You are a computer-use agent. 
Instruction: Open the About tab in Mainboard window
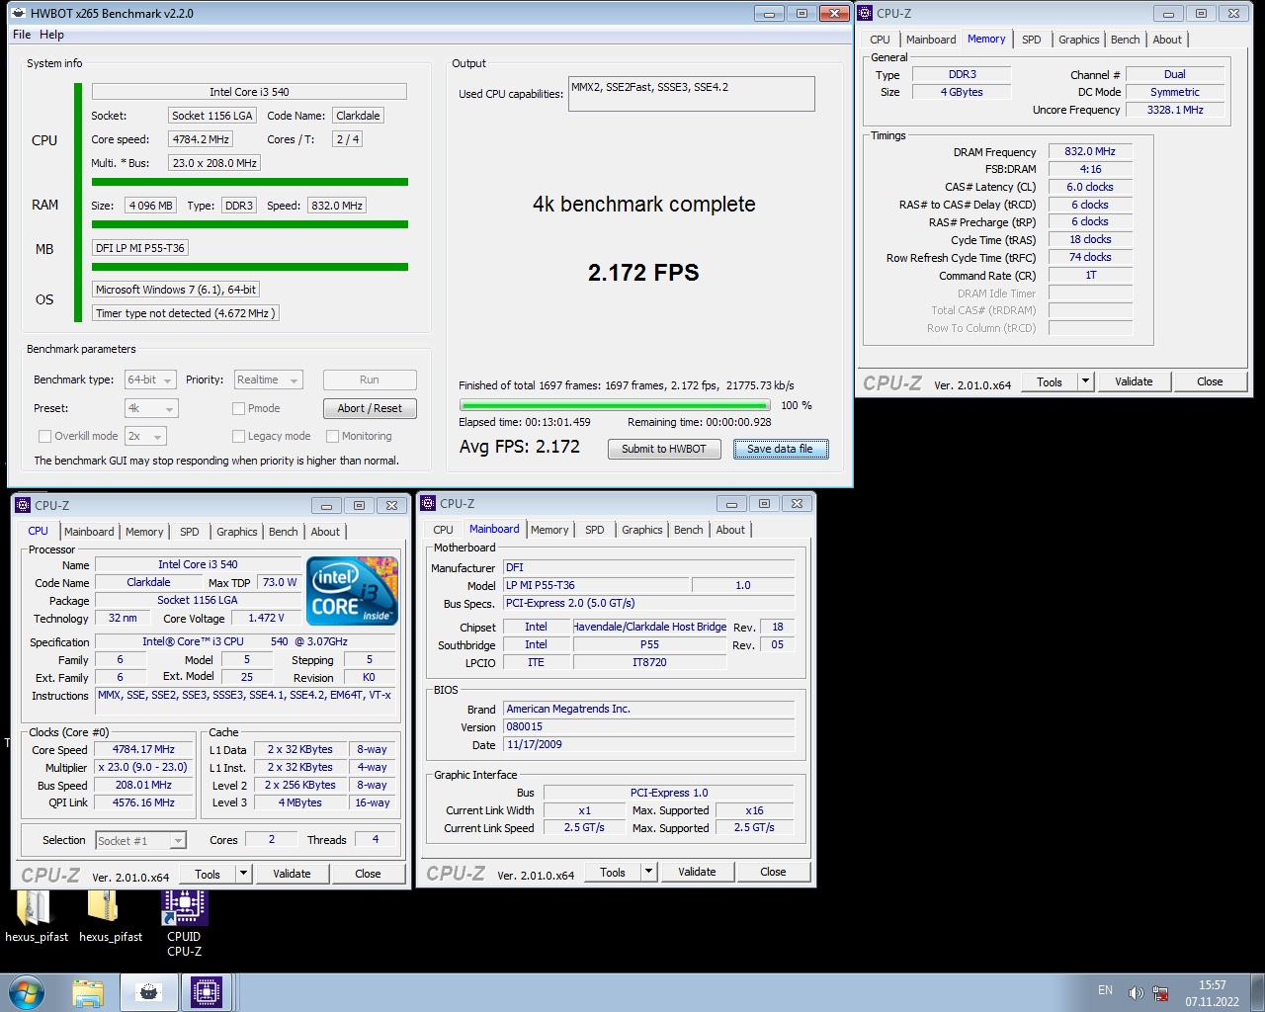[730, 530]
